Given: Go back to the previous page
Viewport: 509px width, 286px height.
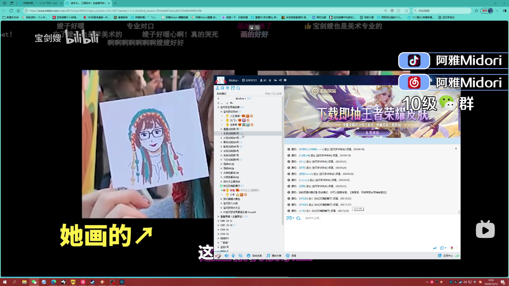Looking at the screenshot, I should (x=4, y=11).
